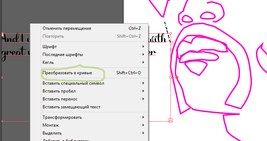The image size is (267, 141).
Task: Click the "Shift+Ctrl+Z" shortcut label
Action: [129, 36]
